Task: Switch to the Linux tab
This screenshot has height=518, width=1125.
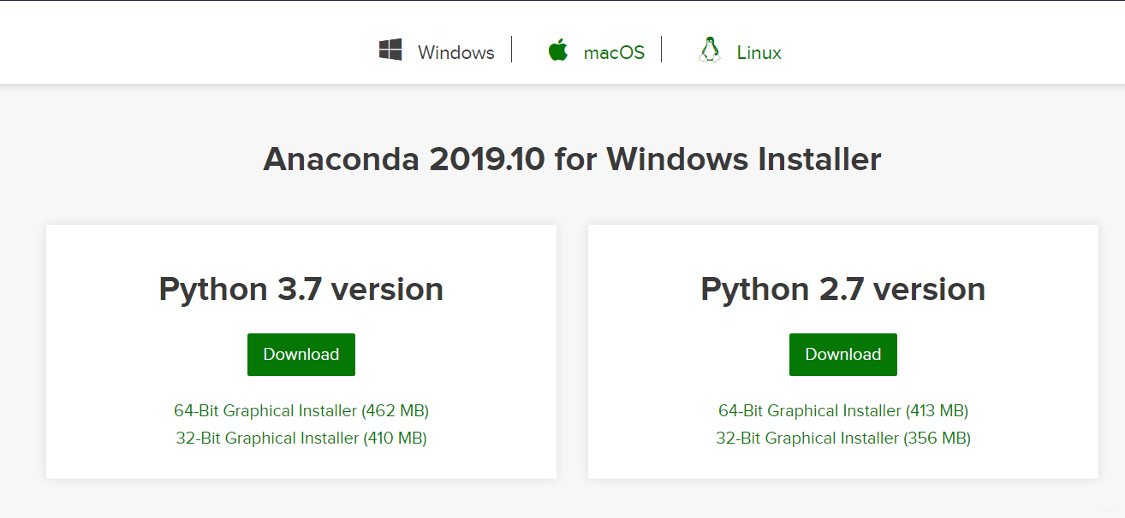Action: 758,51
